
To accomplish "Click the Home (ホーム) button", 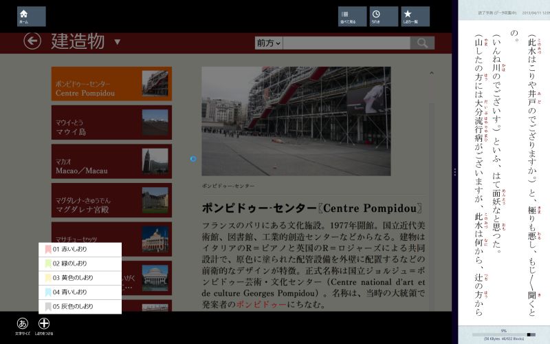I will pyautogui.click(x=31, y=17).
